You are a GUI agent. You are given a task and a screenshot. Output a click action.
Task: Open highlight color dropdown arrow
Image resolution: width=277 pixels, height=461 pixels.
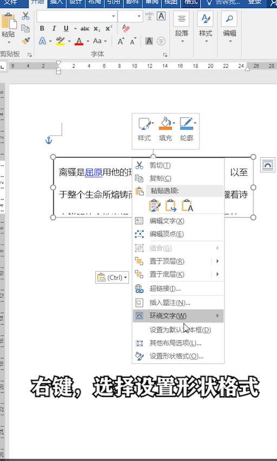[x=69, y=41]
